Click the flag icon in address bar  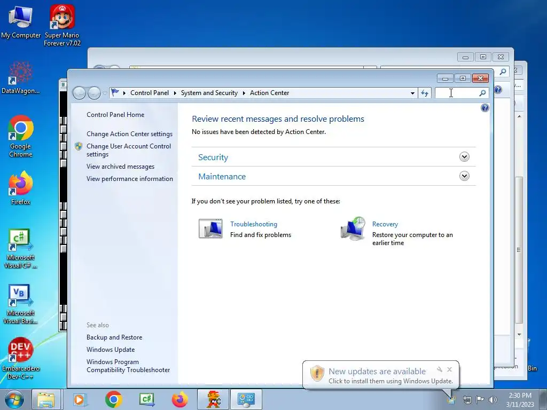pos(115,93)
